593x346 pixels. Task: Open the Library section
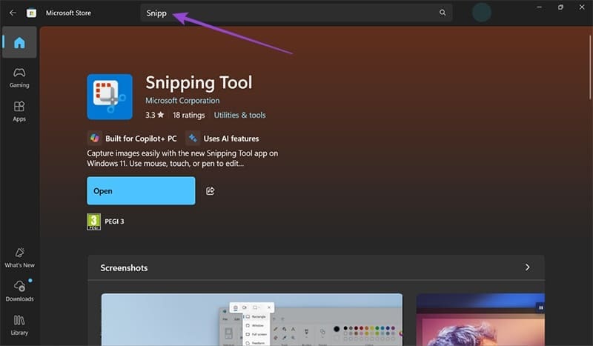(19, 325)
